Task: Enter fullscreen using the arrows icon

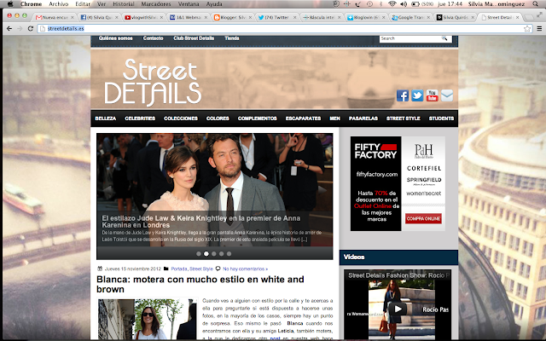Action: [x=539, y=14]
